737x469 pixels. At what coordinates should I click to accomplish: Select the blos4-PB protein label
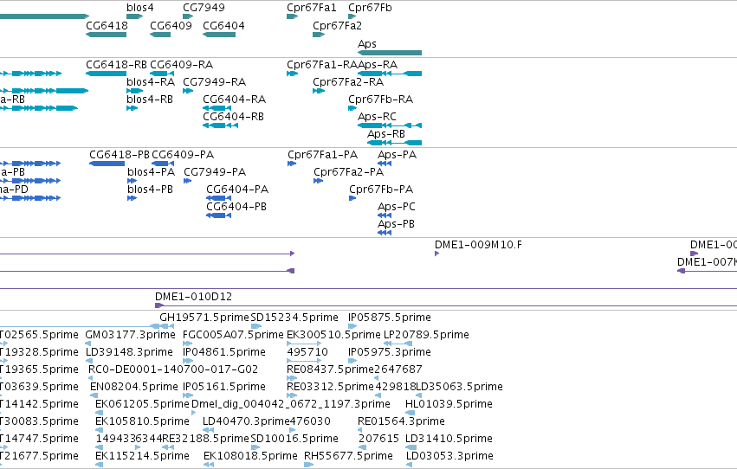(151, 190)
